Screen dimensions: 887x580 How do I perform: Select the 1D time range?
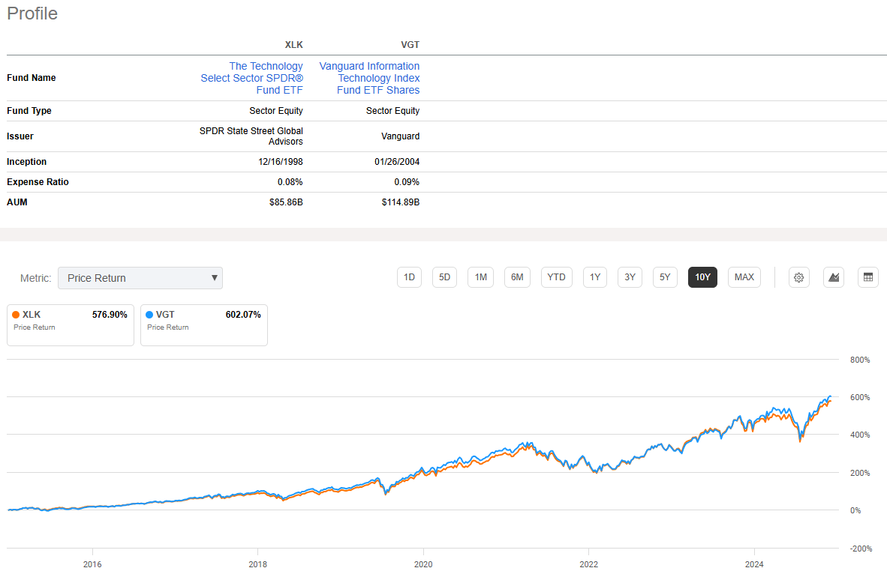coord(409,277)
